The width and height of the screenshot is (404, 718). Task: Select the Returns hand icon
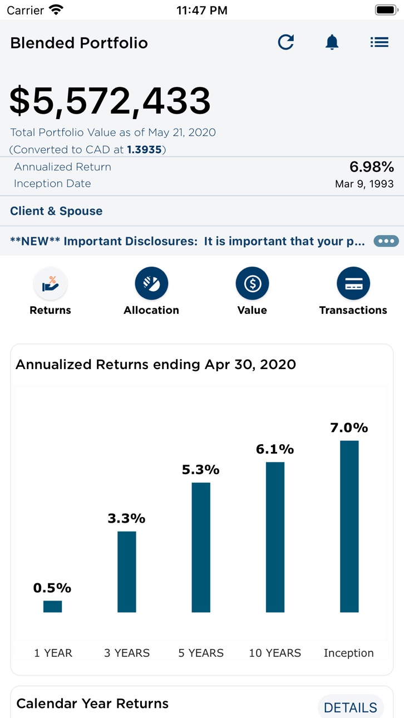tap(51, 284)
